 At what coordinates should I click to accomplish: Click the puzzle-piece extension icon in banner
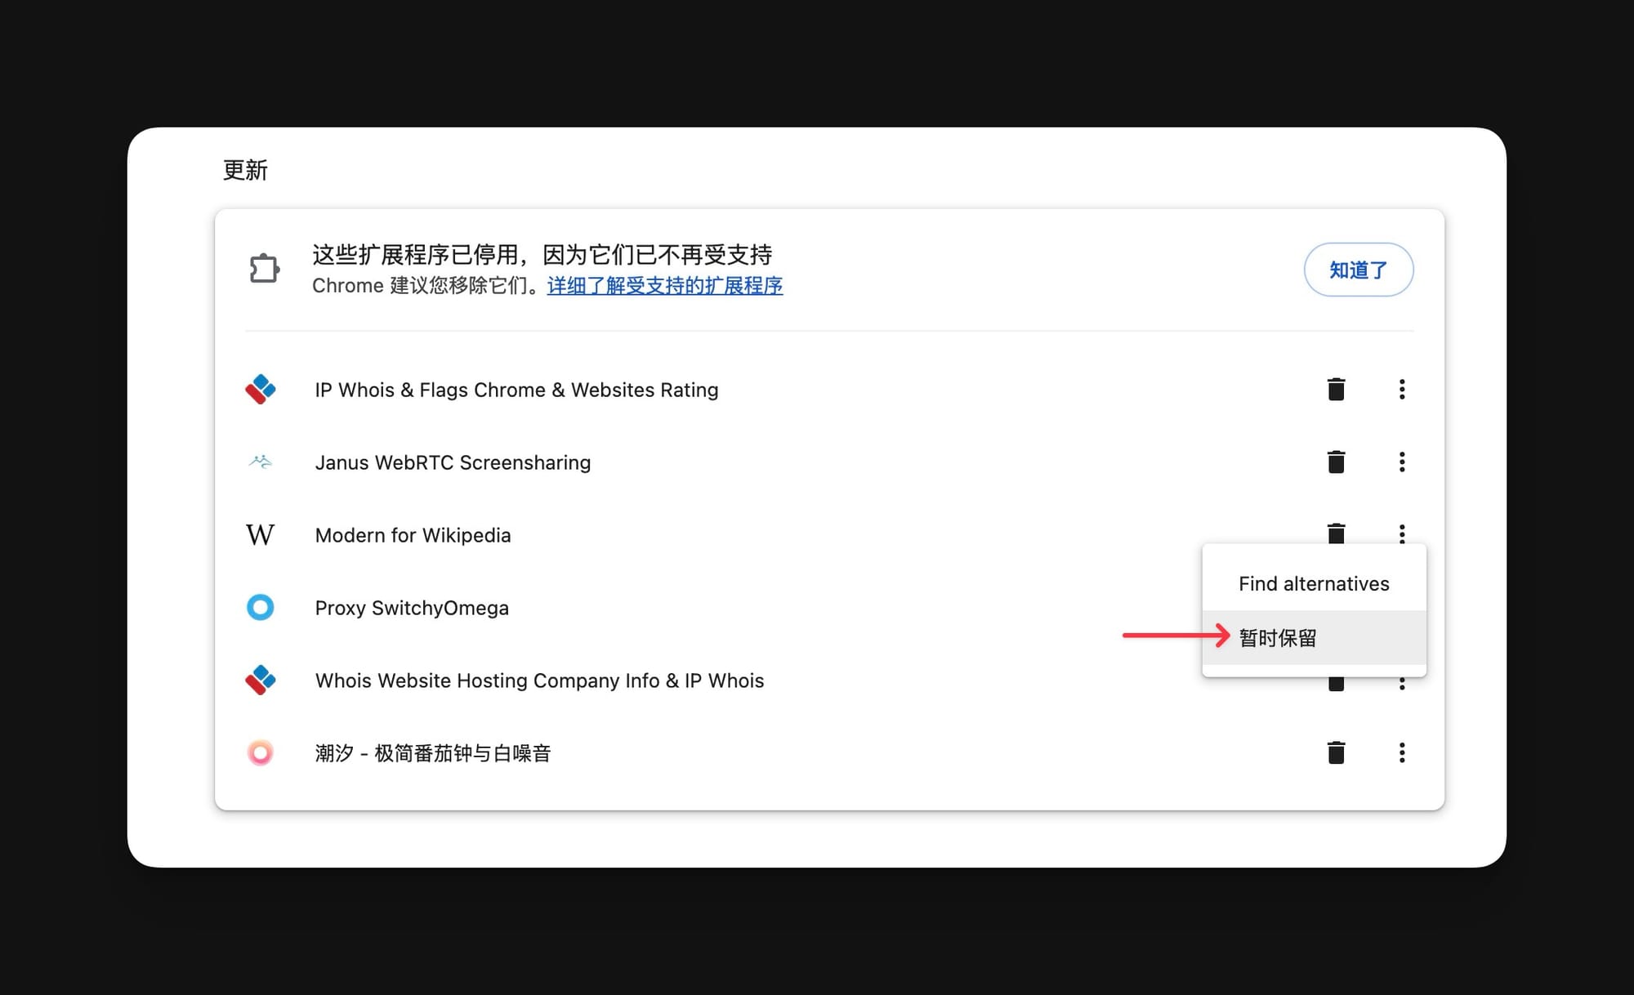click(x=264, y=269)
